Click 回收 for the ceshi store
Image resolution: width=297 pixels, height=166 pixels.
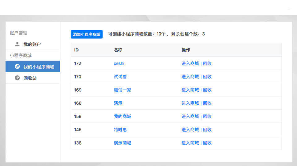point(207,63)
